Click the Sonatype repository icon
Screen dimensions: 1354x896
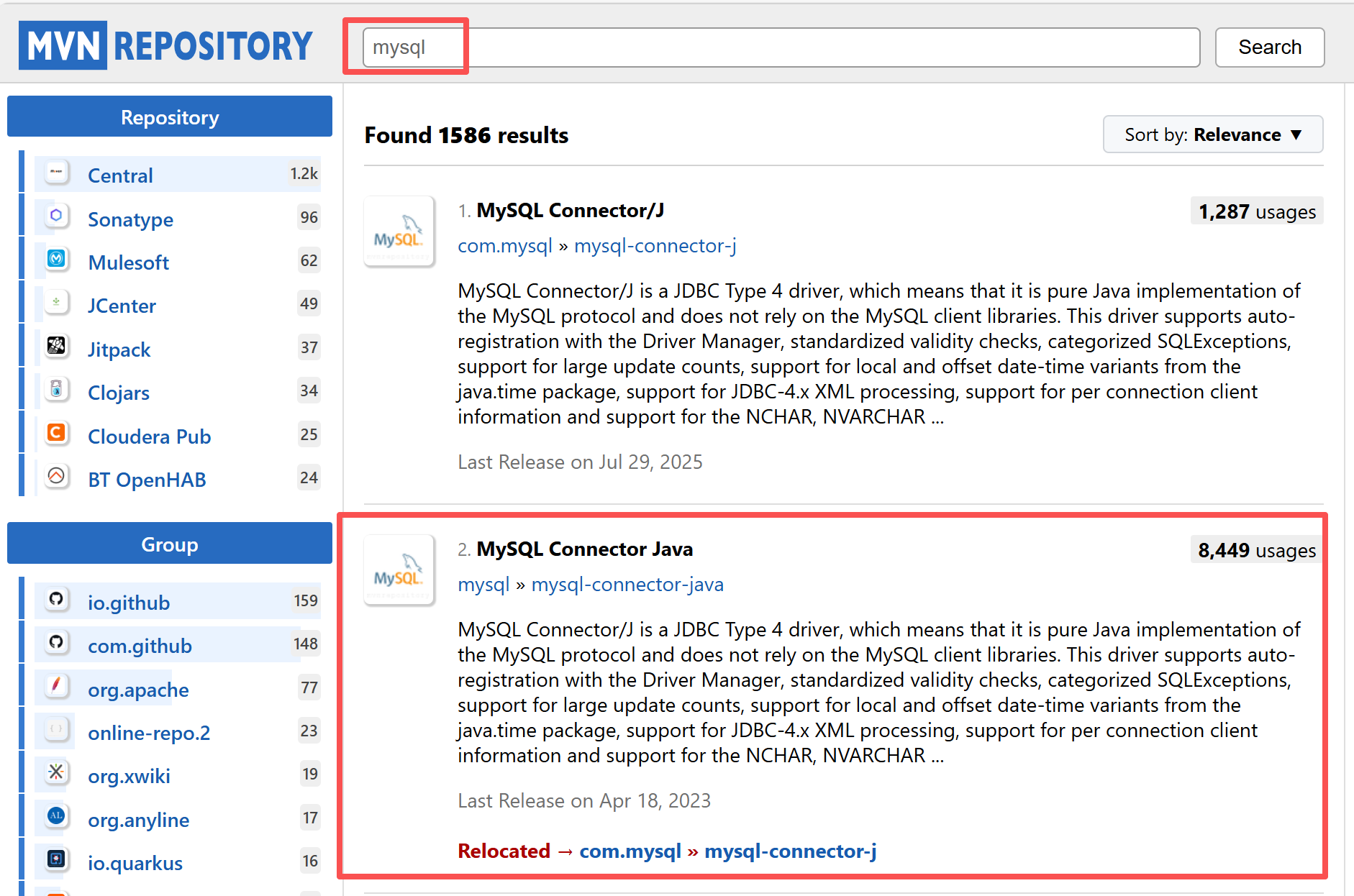click(x=56, y=216)
